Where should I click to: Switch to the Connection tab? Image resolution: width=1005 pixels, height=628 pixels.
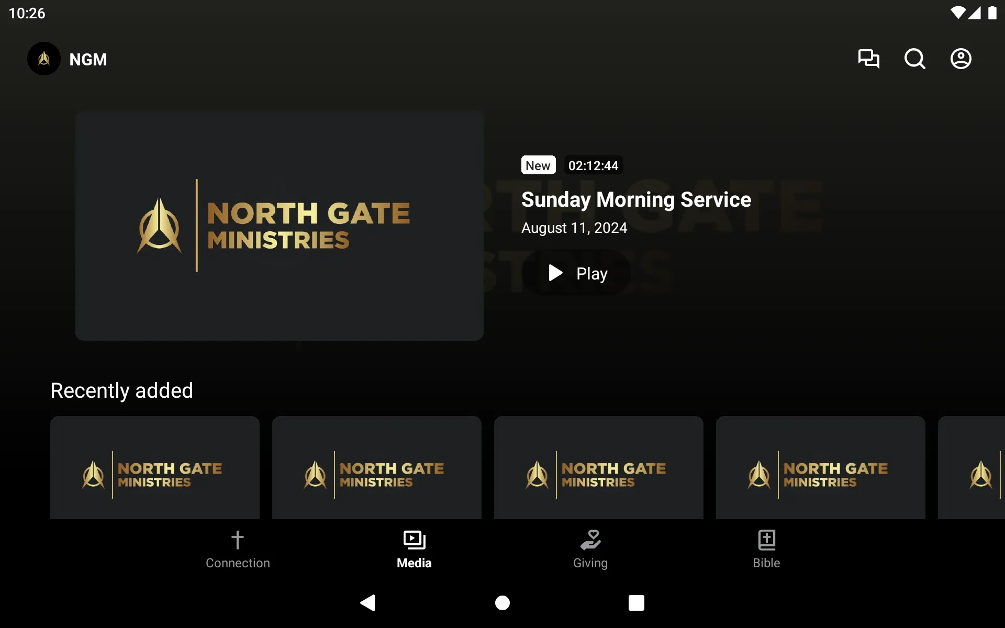238,549
